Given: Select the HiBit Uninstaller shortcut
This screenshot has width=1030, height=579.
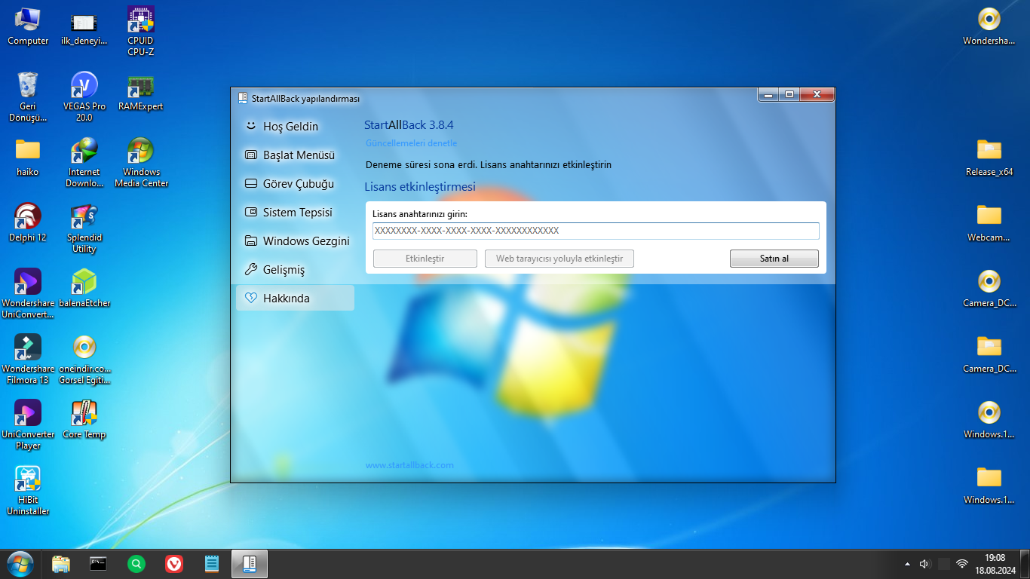Looking at the screenshot, I should [28, 490].
